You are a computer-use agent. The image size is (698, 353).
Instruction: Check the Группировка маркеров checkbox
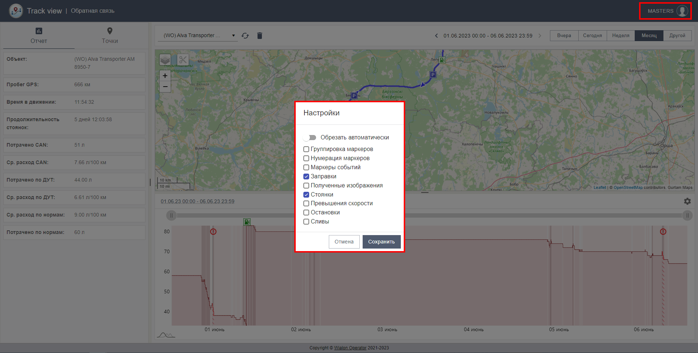tap(306, 149)
